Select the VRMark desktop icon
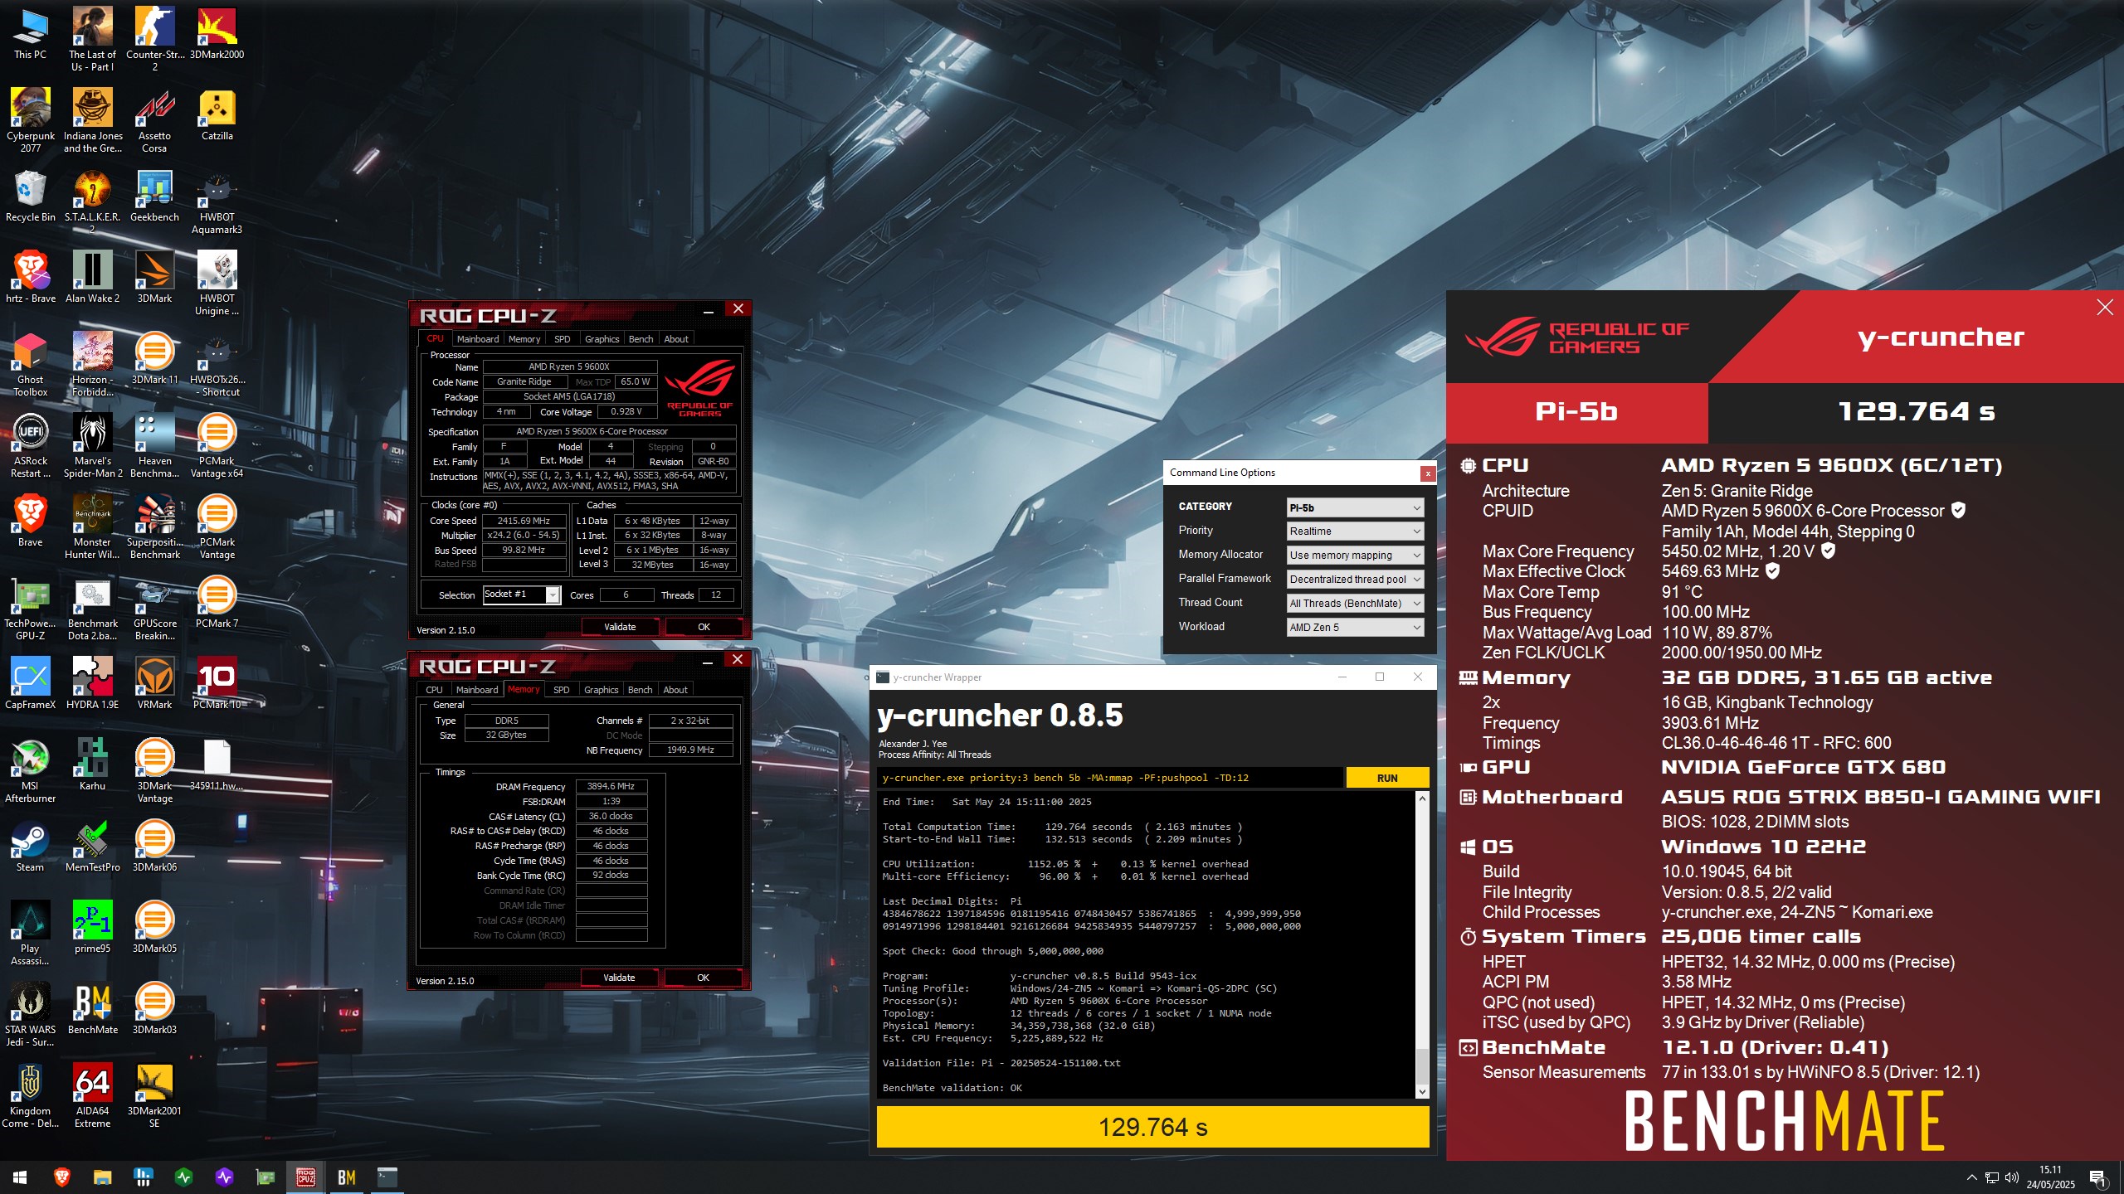 [154, 683]
